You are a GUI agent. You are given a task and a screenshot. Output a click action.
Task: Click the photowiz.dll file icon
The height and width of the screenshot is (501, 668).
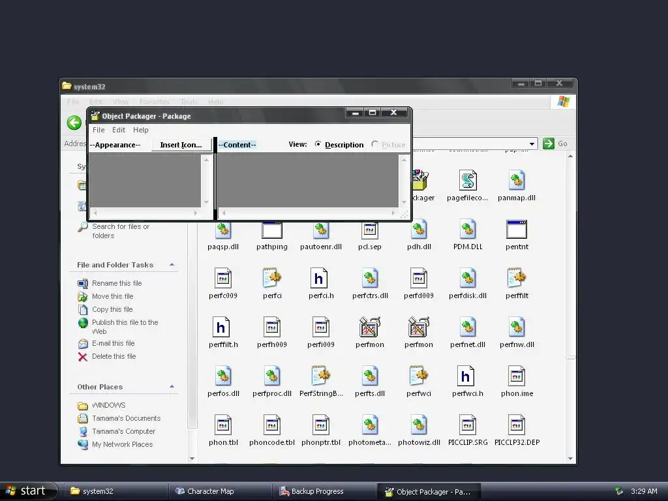(419, 425)
